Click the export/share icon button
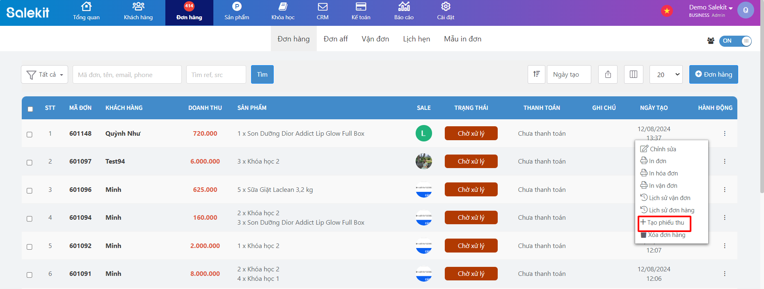 [608, 74]
